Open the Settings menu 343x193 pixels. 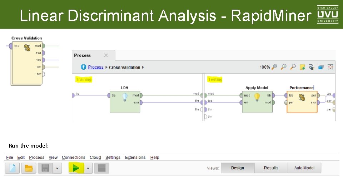point(113,157)
